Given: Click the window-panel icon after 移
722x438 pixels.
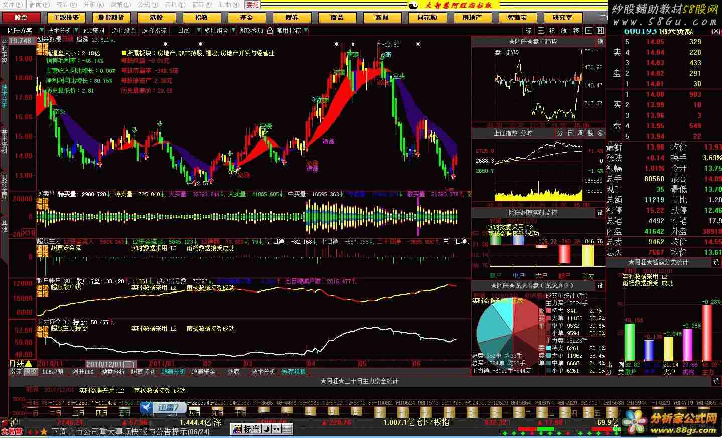Looking at the screenshot, I should click(x=589, y=31).
